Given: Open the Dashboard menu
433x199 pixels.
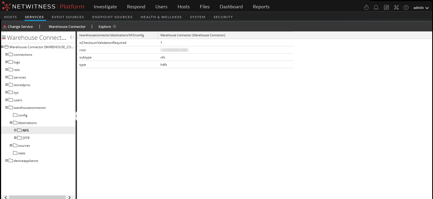Looking at the screenshot, I should click(231, 7).
